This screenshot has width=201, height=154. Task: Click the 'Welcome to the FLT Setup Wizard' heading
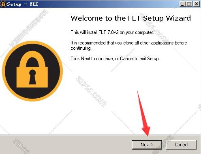(x=131, y=18)
